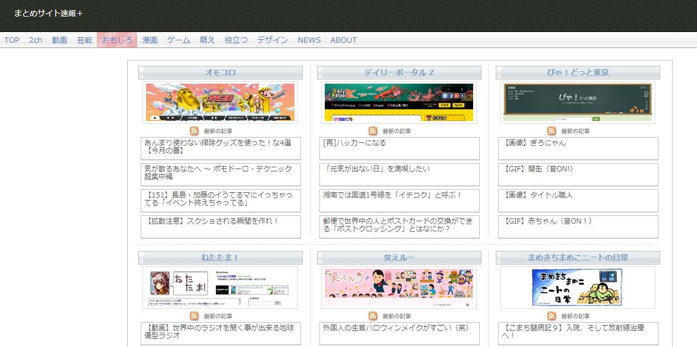This screenshot has width=697, height=347.
Task: Select the highlighted おもしろ tab
Action: point(117,40)
